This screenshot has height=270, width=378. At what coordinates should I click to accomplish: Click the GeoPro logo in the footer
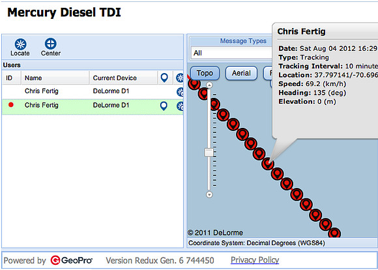[x=71, y=260]
